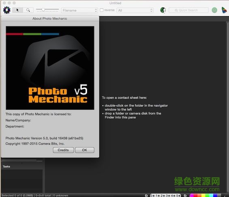Filter by 4 star rating
Image resolution: width=229 pixels, height=197 pixels.
[173, 195]
